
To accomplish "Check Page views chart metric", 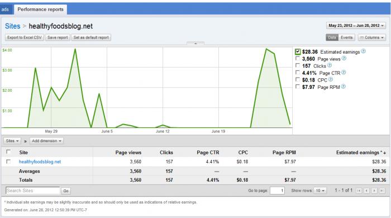I will tap(298, 58).
